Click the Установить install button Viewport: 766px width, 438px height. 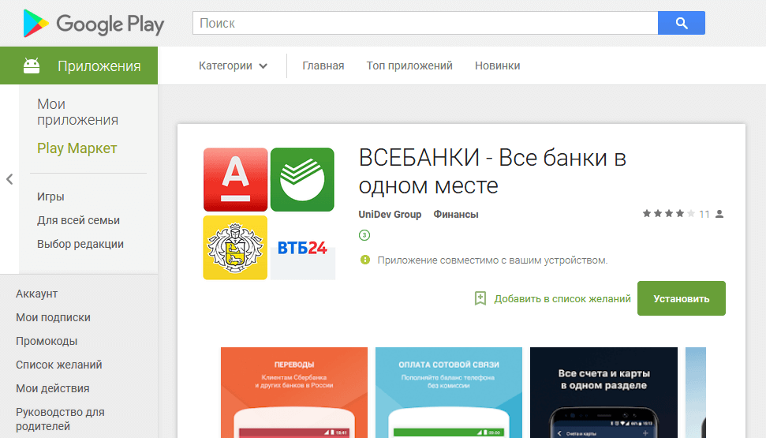coord(682,298)
